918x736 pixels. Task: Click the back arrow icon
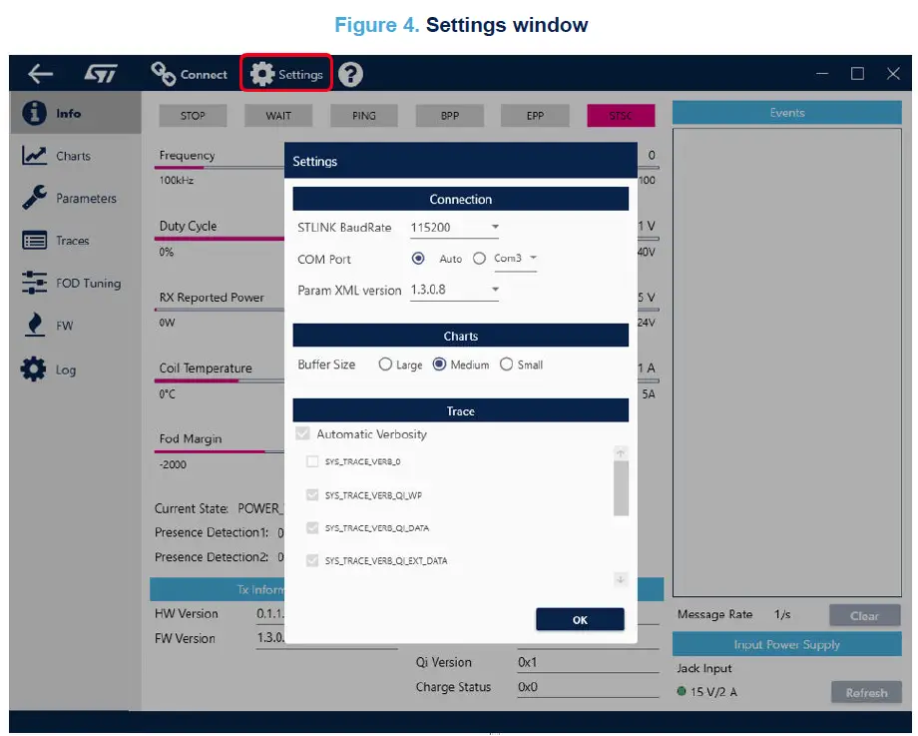click(x=40, y=74)
